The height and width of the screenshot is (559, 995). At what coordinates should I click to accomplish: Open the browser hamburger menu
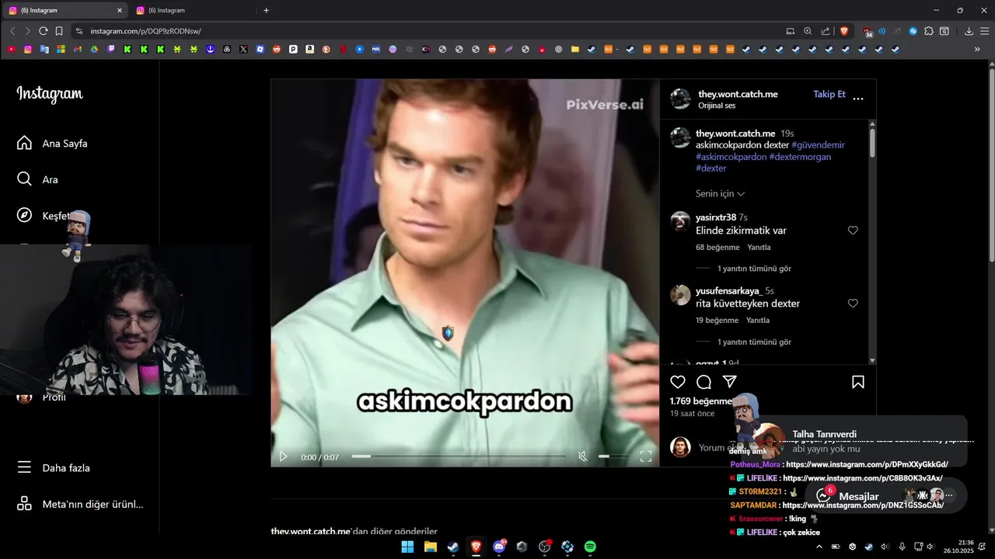point(984,31)
